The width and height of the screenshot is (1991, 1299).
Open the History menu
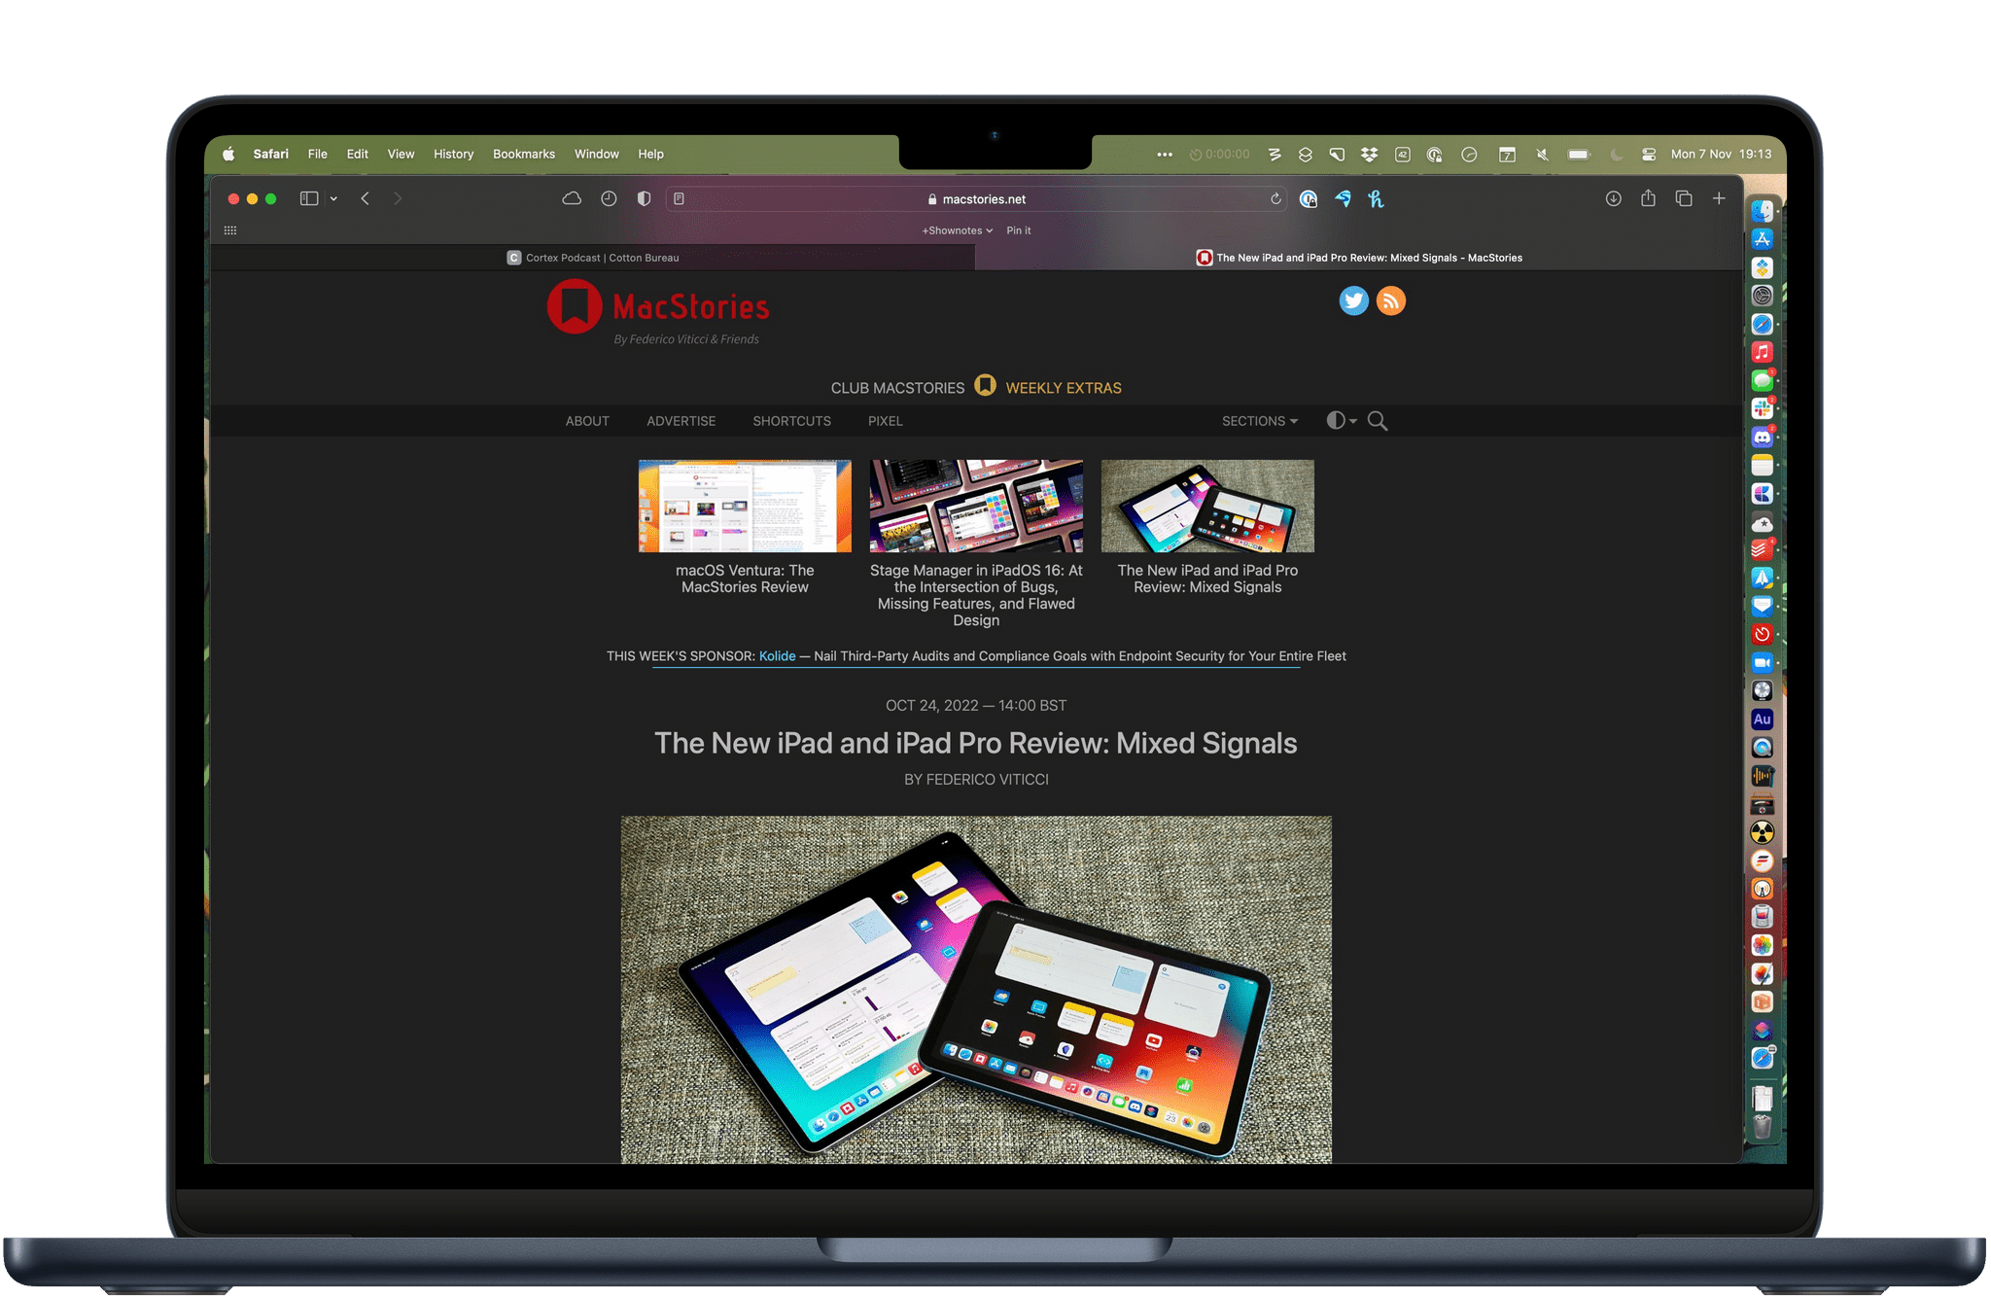[x=453, y=154]
